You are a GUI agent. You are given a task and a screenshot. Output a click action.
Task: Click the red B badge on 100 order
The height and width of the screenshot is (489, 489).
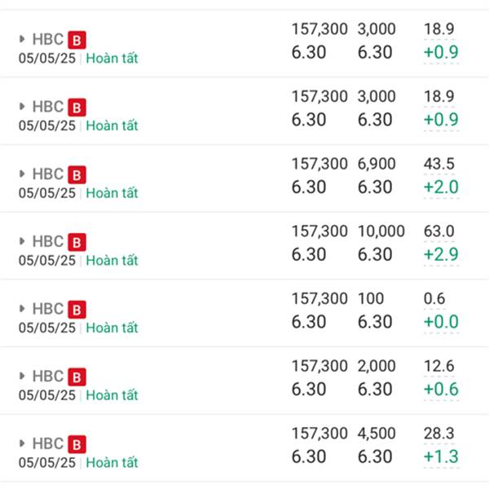coord(77,310)
